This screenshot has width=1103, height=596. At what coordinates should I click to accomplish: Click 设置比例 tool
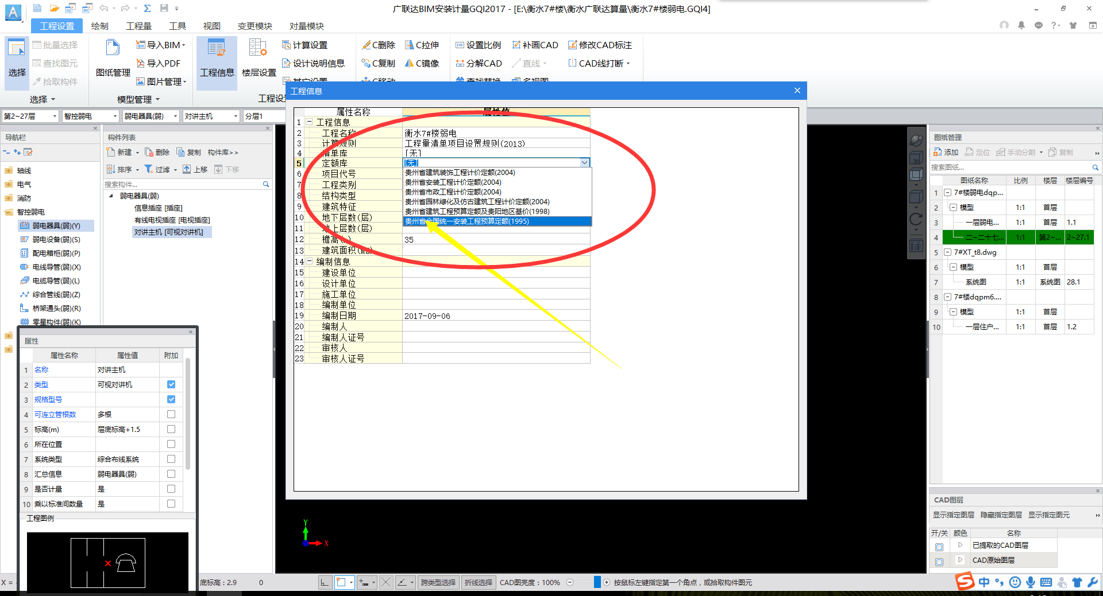[x=479, y=45]
